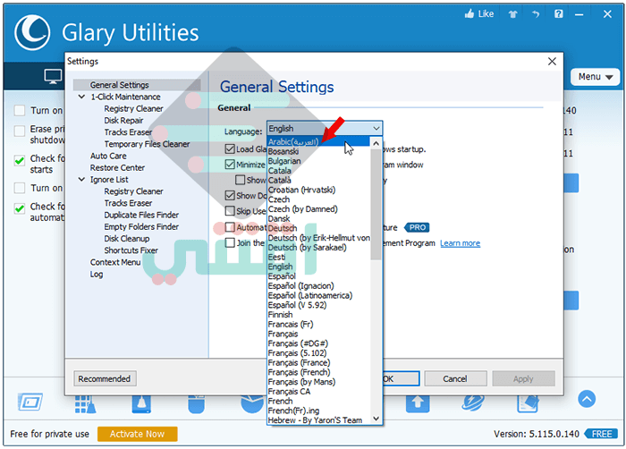
Task: Select Disk Cleanup under Ignore List
Action: [x=127, y=239]
